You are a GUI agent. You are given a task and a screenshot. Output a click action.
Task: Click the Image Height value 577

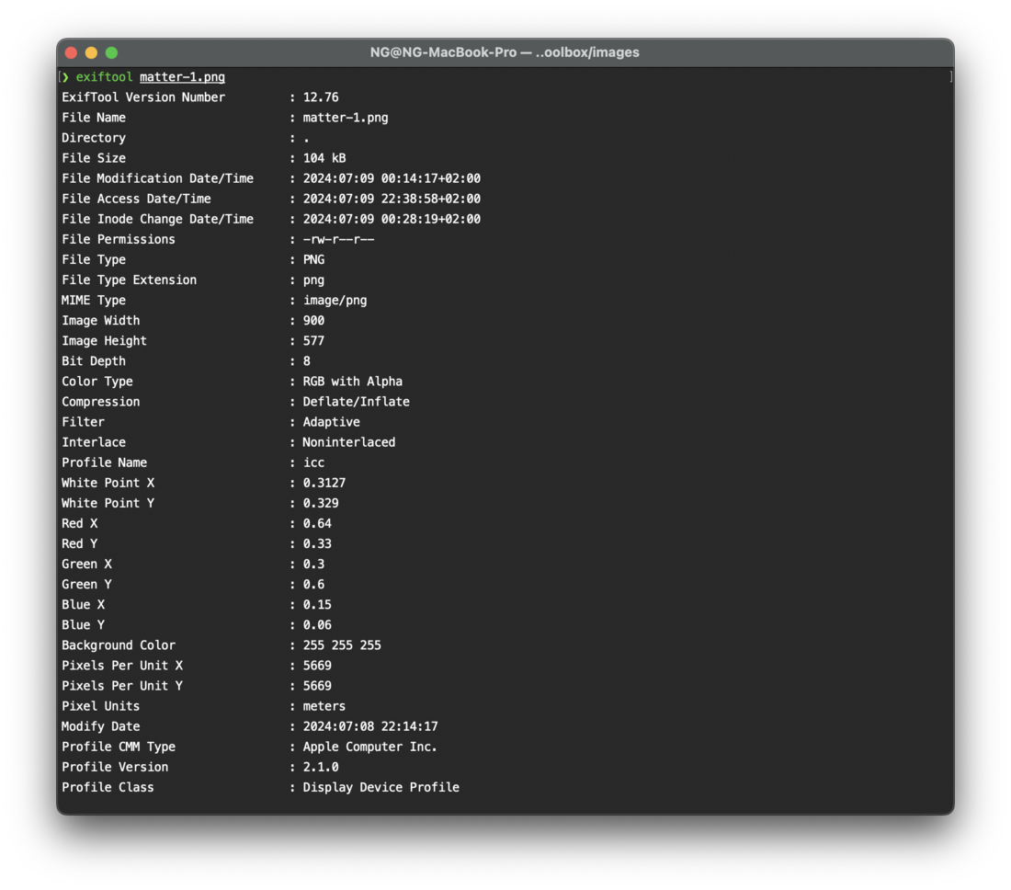314,340
